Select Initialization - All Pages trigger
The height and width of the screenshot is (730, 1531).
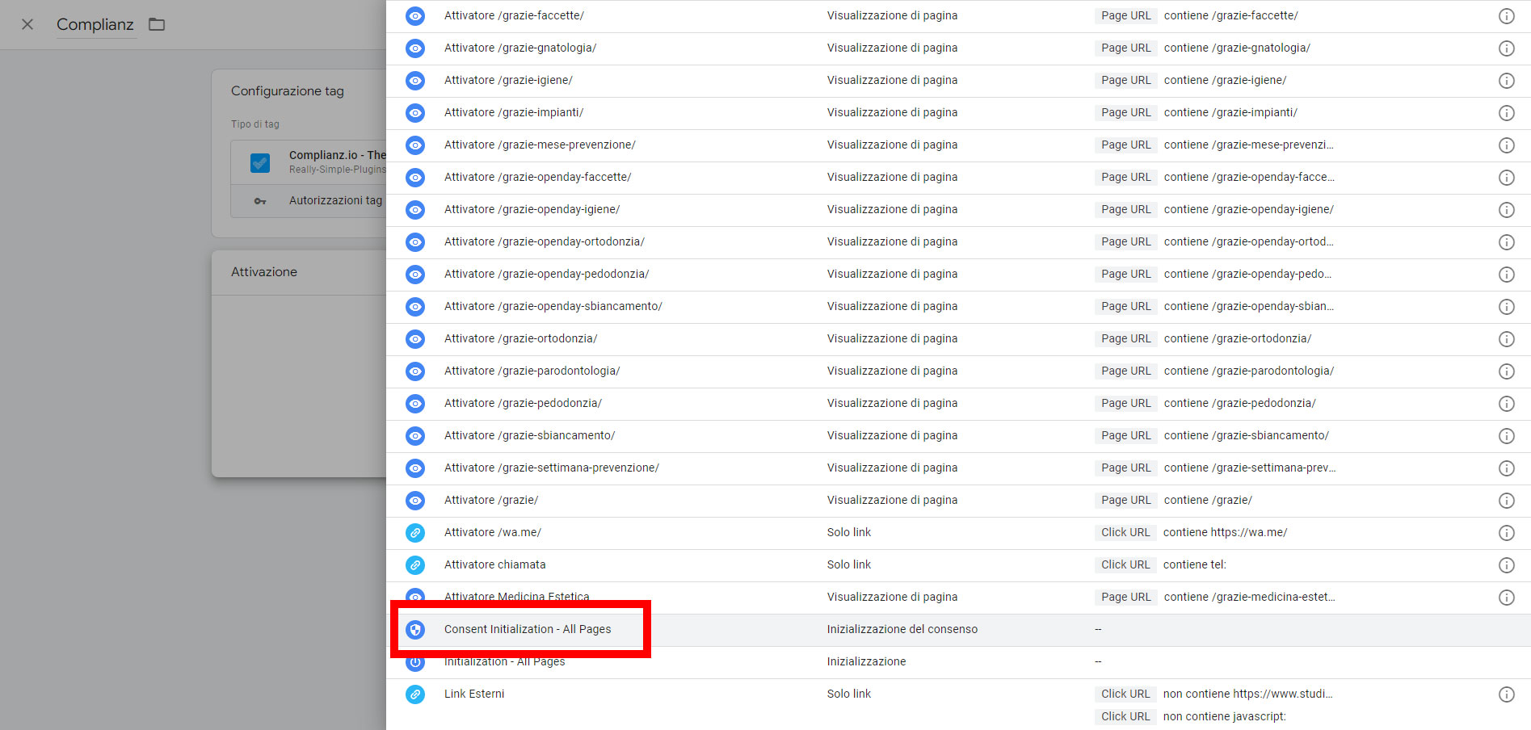coord(504,662)
